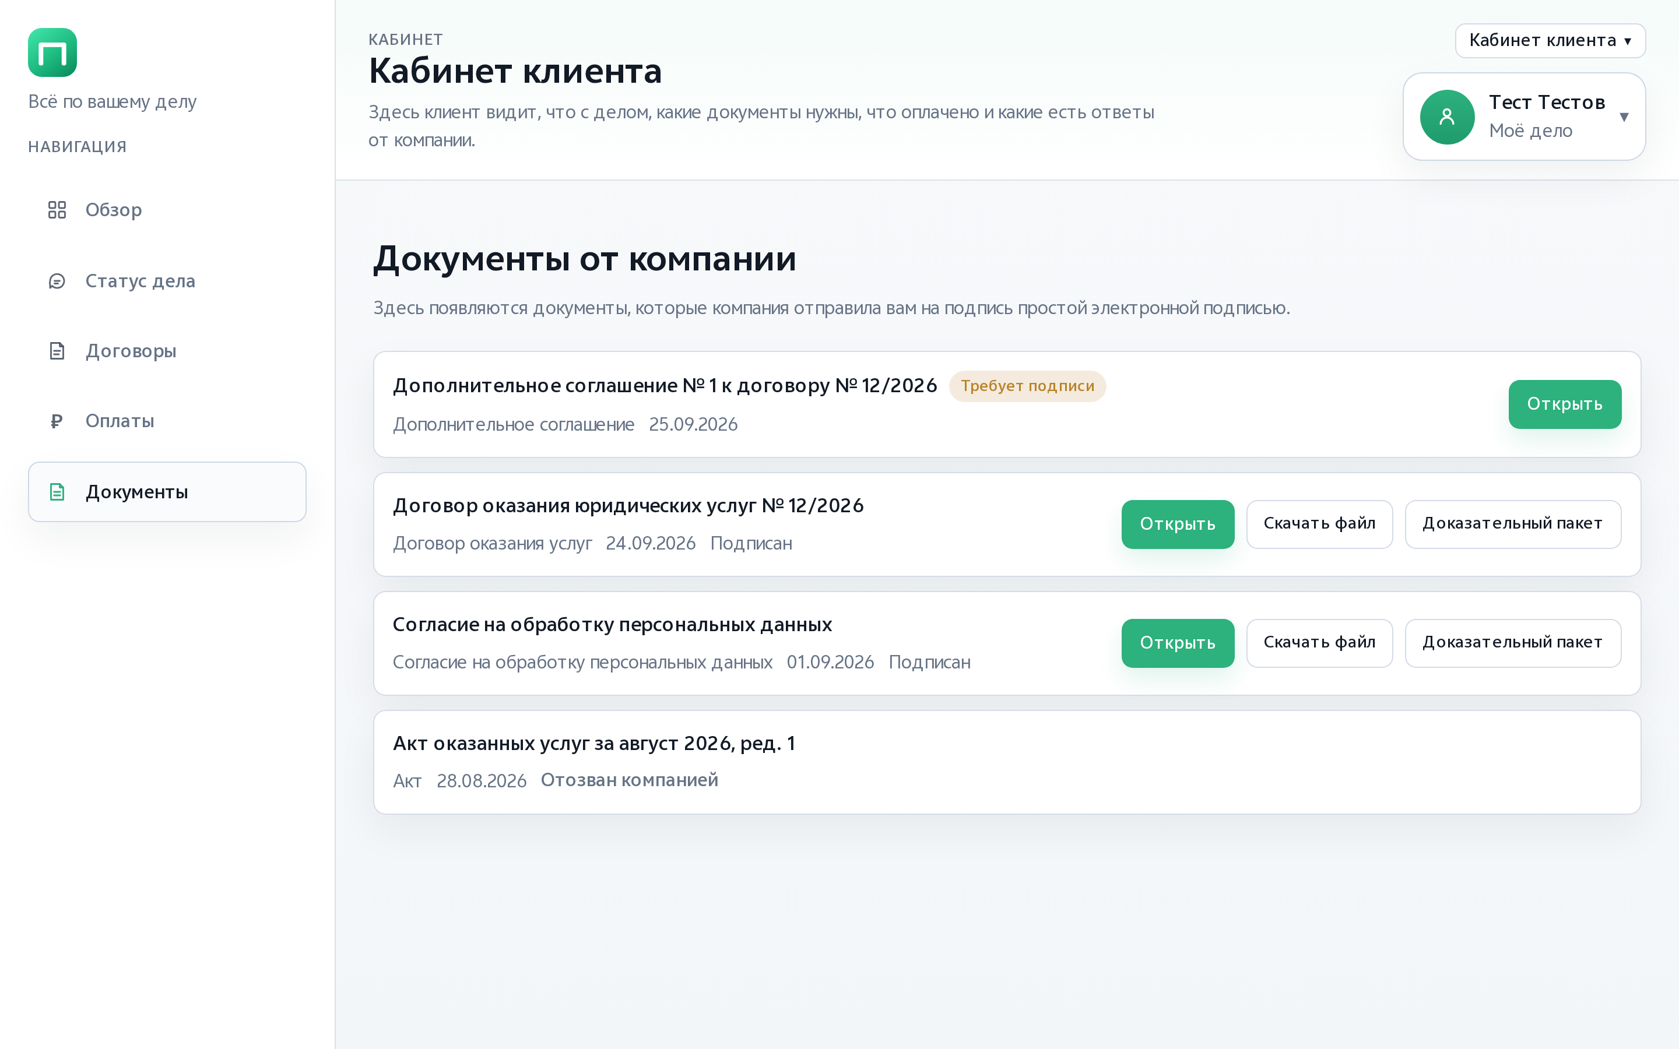The image size is (1679, 1049).
Task: Open Согласие на обработку персональных данных
Action: [1178, 643]
